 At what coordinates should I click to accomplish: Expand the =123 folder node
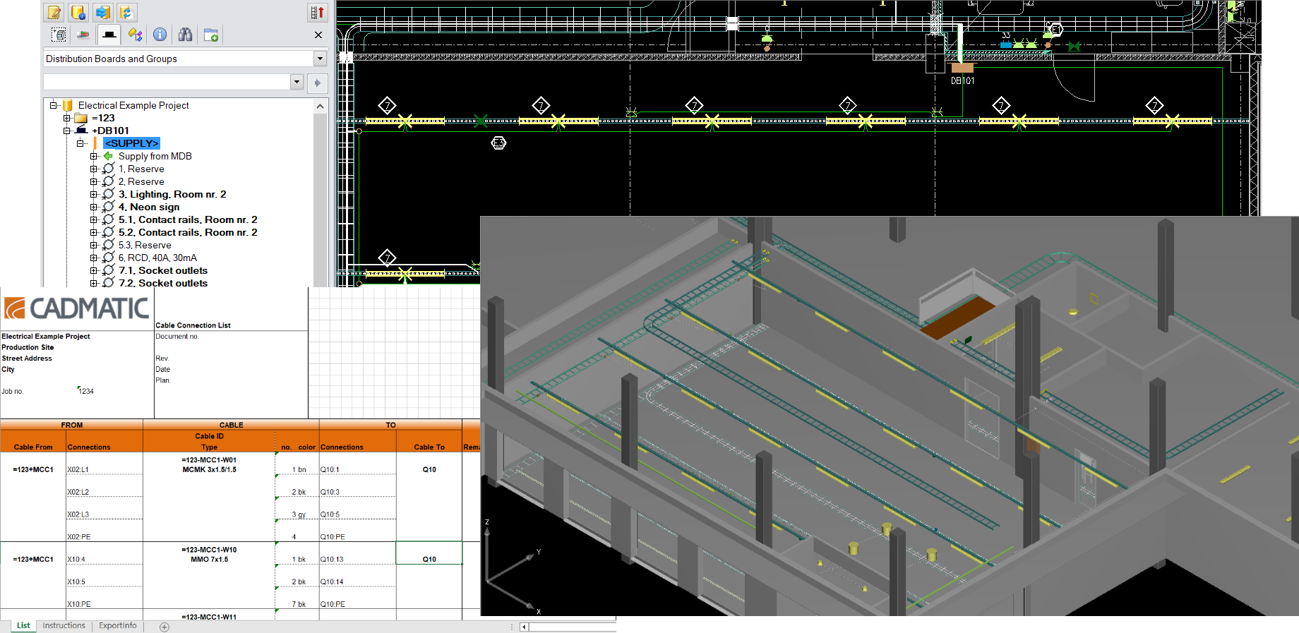[67, 118]
